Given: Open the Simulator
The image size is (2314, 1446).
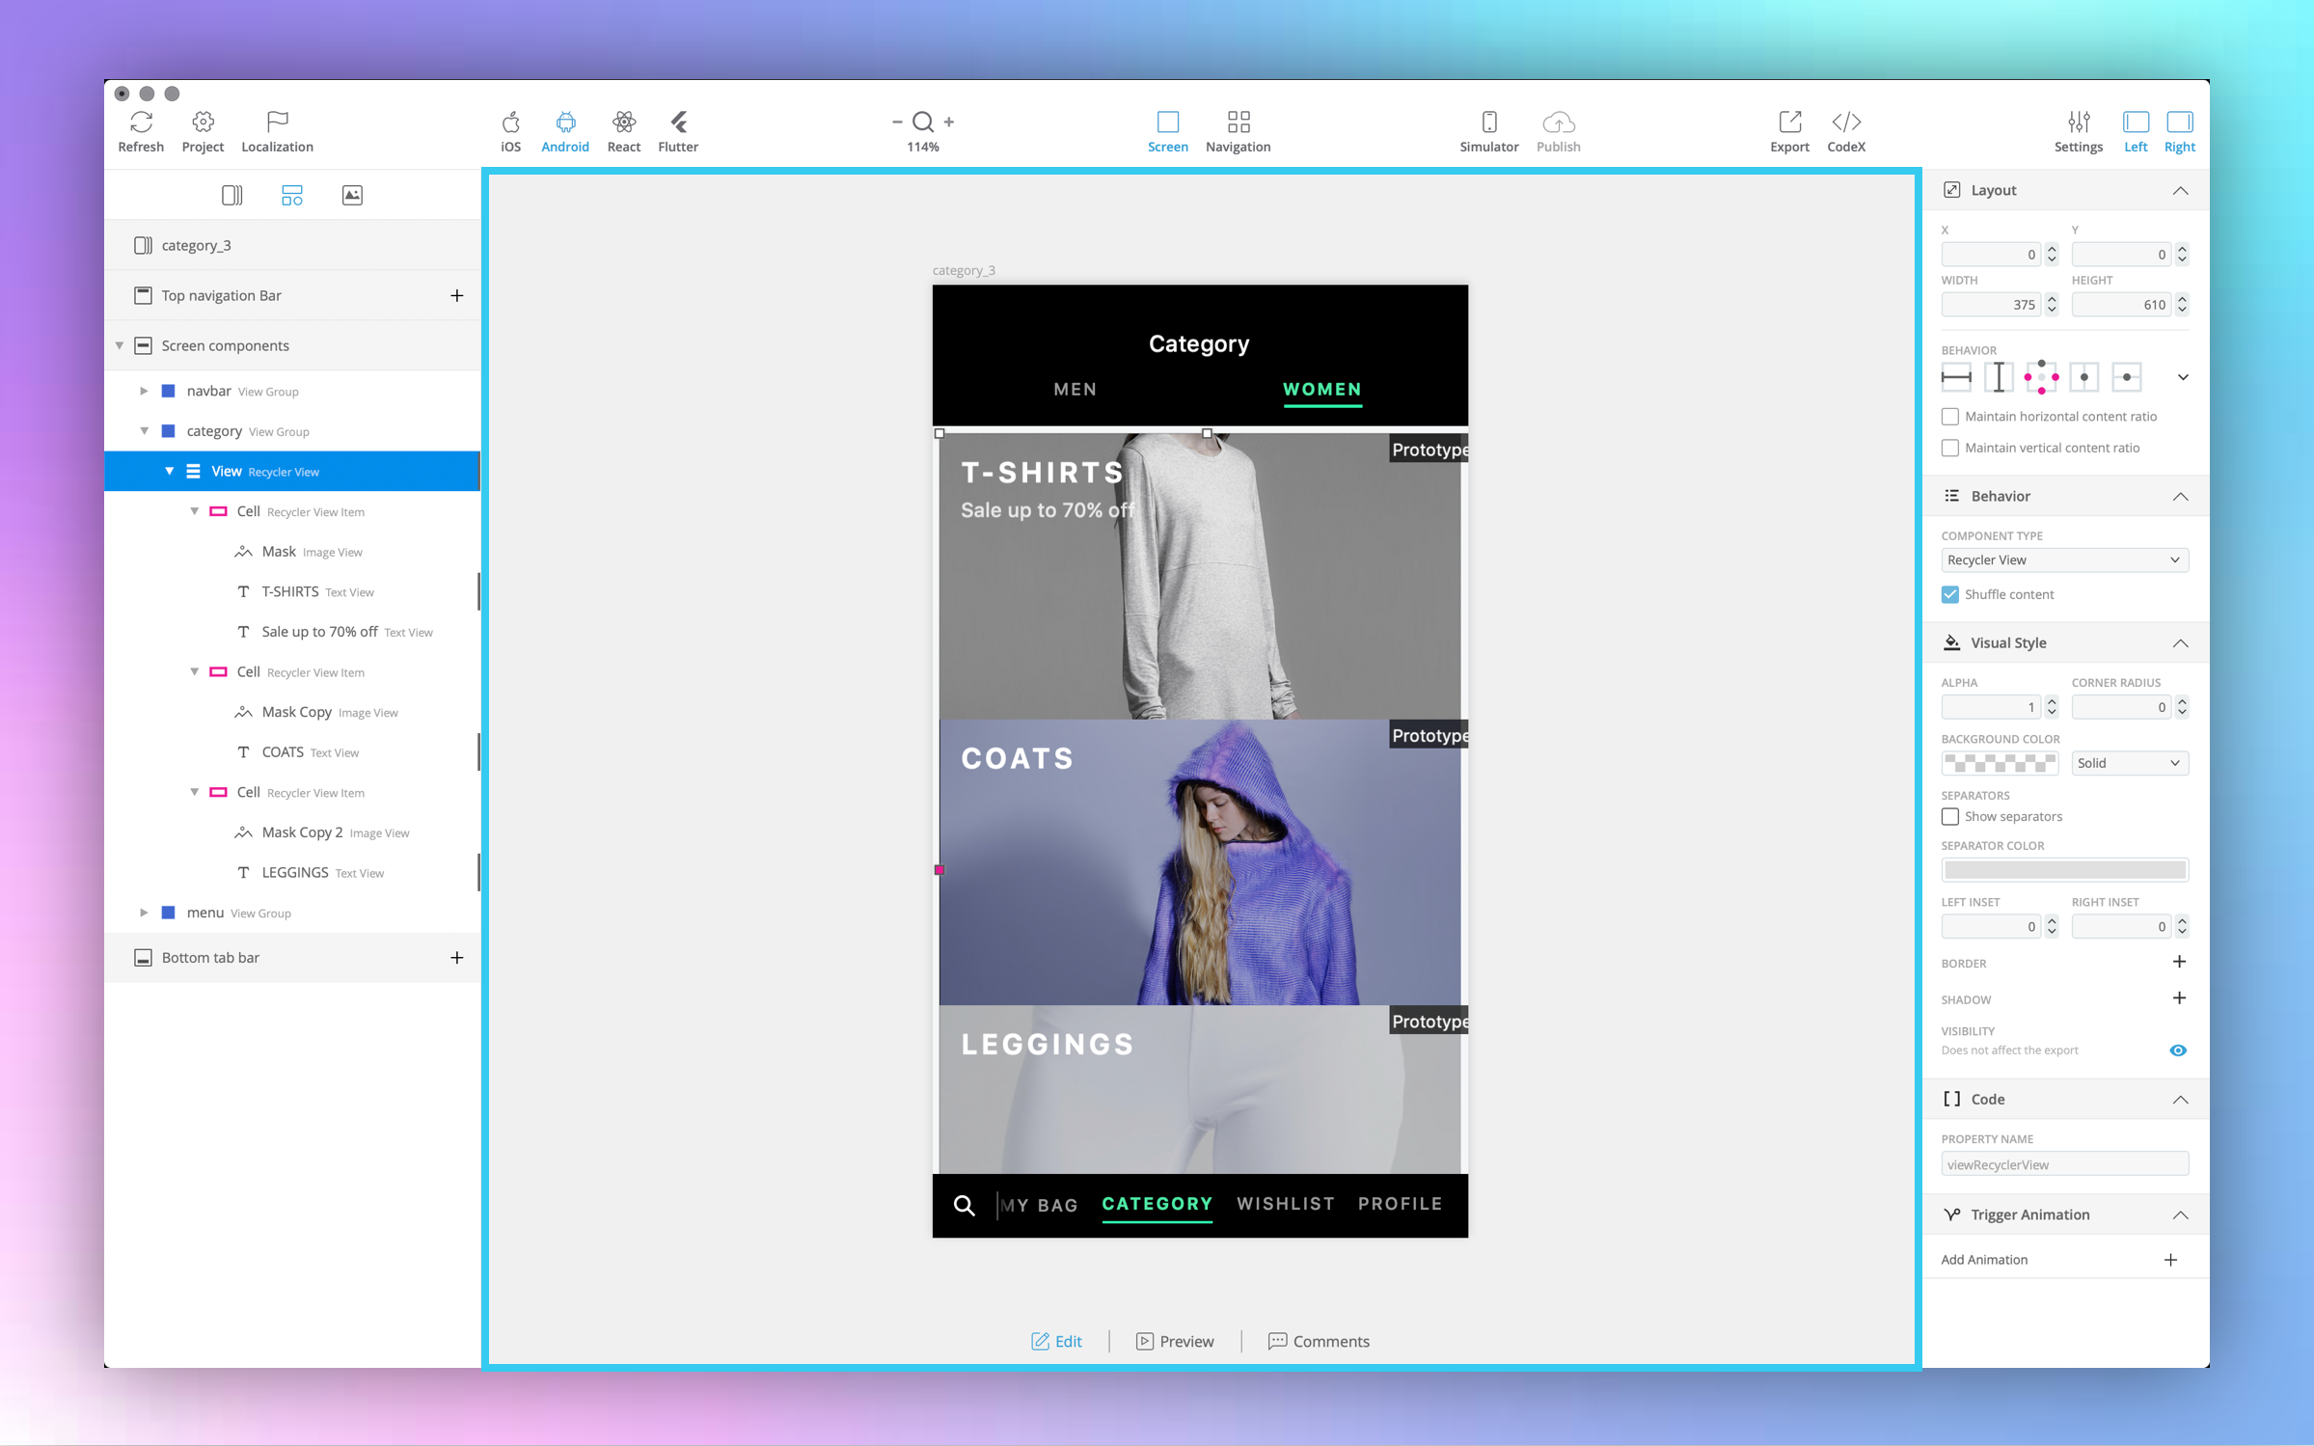Looking at the screenshot, I should 1488,123.
